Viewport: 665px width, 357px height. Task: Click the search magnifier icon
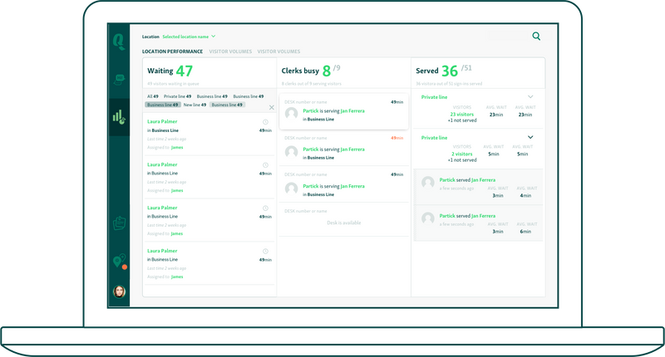[x=536, y=37]
